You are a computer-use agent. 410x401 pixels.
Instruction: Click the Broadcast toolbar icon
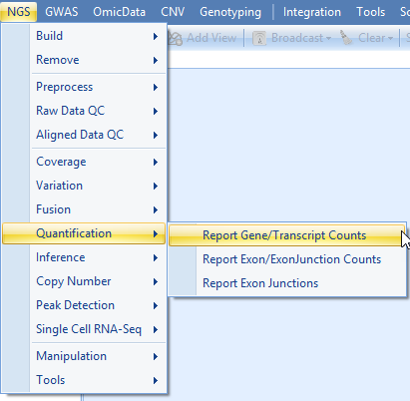259,38
